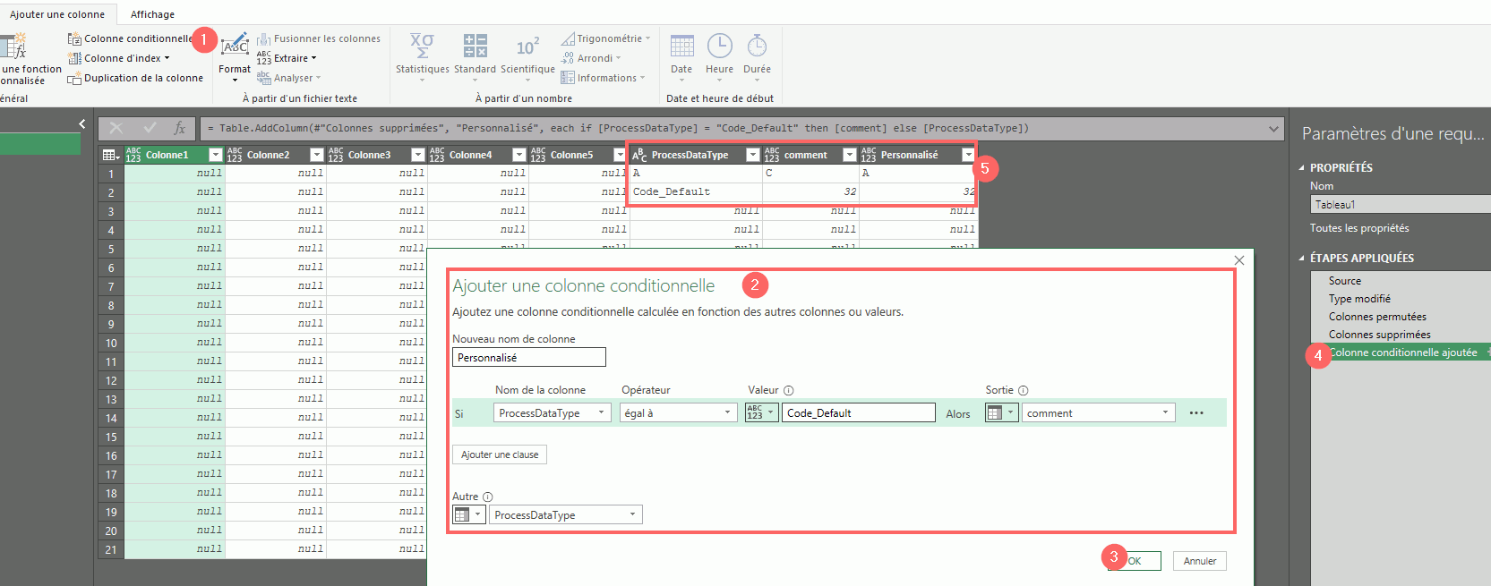1491x586 pixels.
Task: Collapse the queries pane chevron
Action: 81,124
